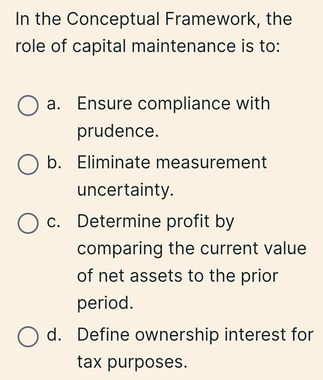The height and width of the screenshot is (380, 323).
Task: Click 'comparing the current value' line
Action: [x=192, y=249]
